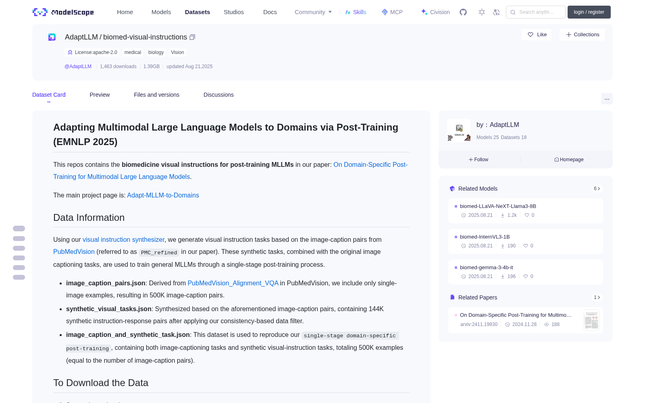The width and height of the screenshot is (645, 403).
Task: Open biomed-LLaVA-NeXT-Llama3-8B model
Action: click(525, 210)
